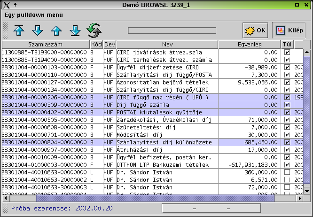Click the green refresh arrows icon
This screenshot has height=217, width=313.
click(x=94, y=30)
